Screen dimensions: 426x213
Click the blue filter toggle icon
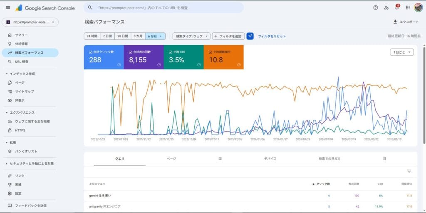[x=250, y=36]
